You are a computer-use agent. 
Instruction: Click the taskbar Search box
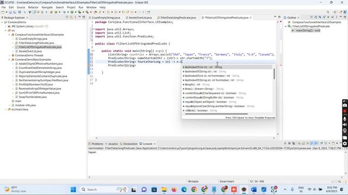click(103, 190)
